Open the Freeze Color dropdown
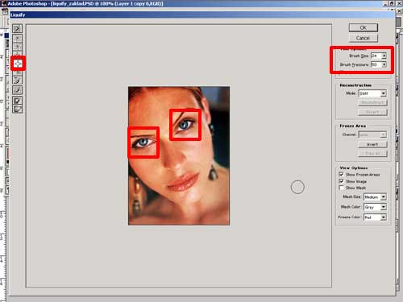403x302 pixels. coord(375,217)
